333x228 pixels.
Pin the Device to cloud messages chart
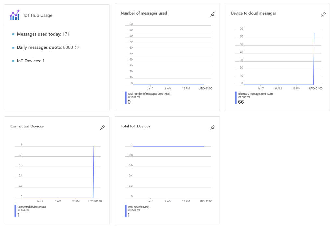coord(323,15)
